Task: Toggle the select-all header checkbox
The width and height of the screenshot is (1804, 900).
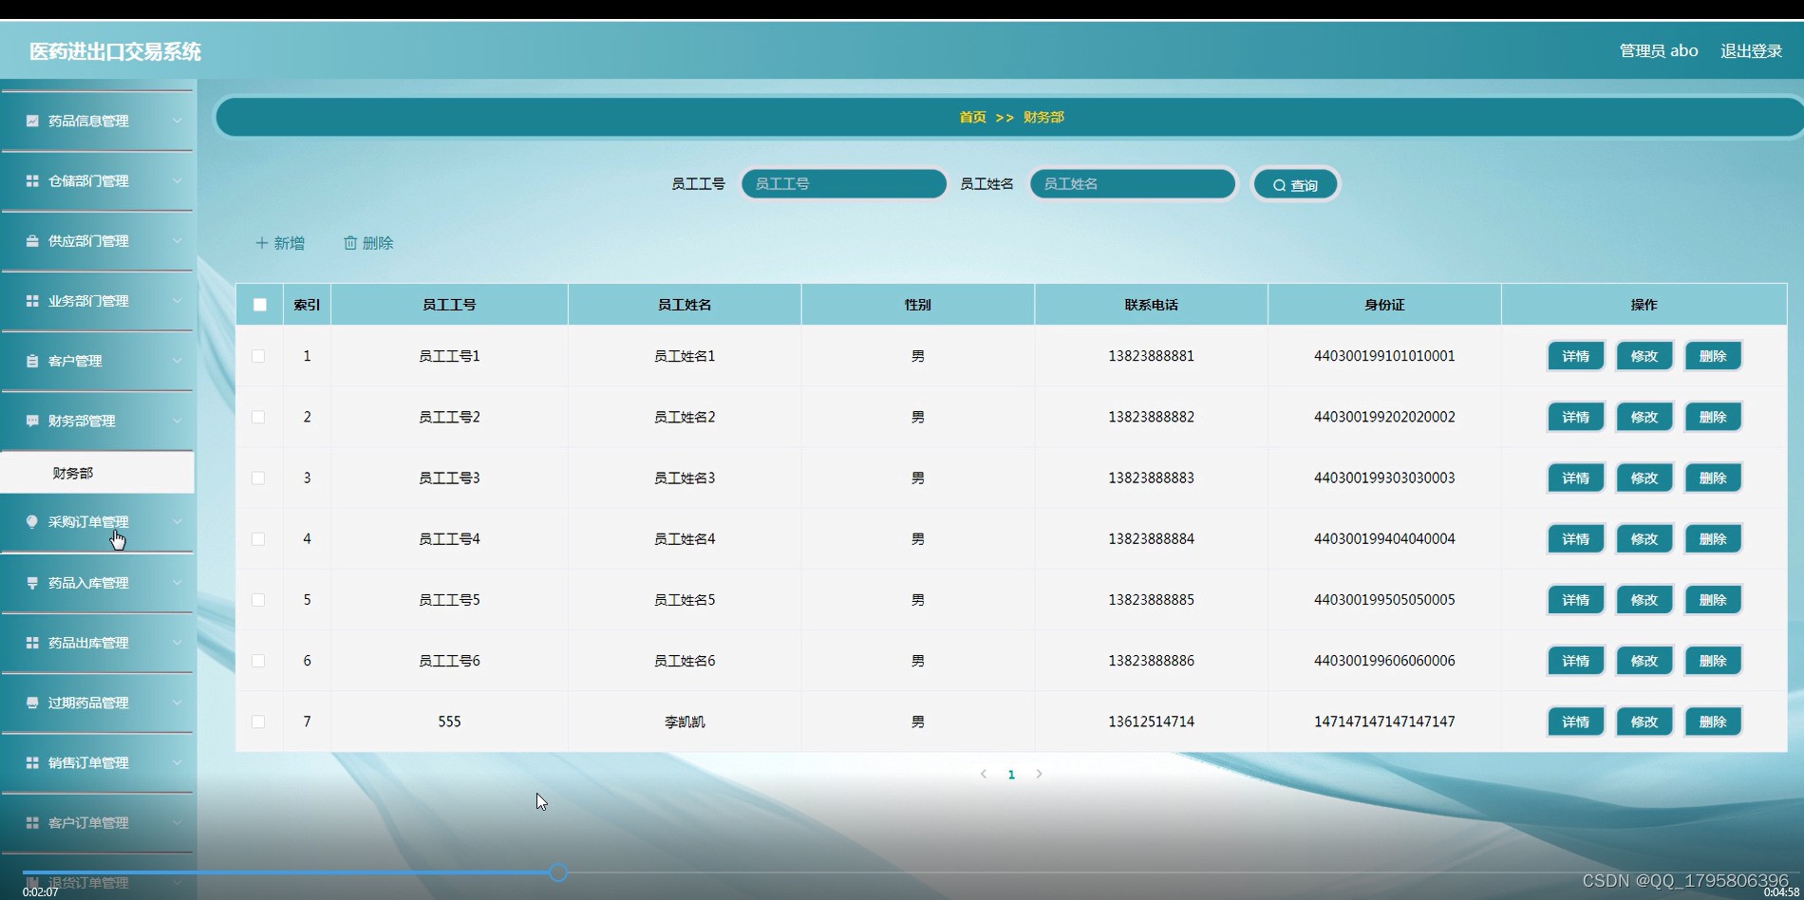Action: (259, 305)
